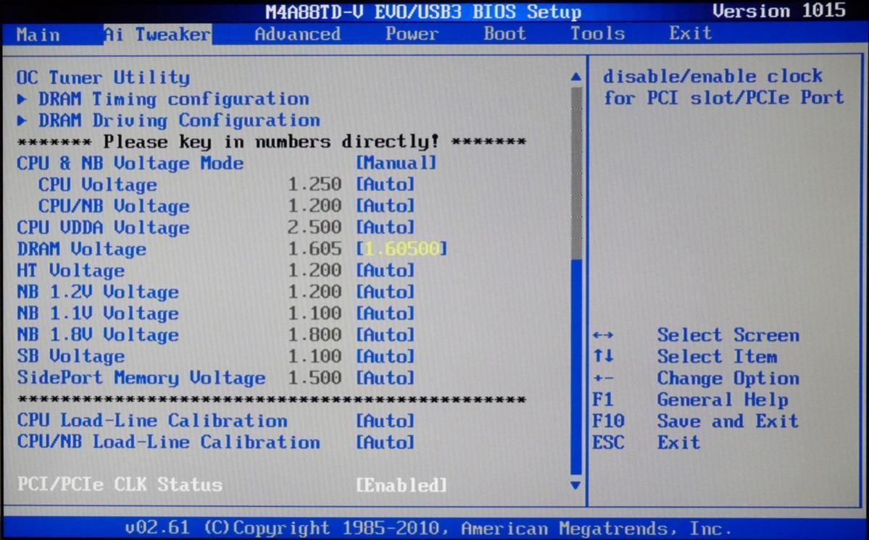The image size is (869, 540).
Task: Select HT Voltage [Auto] value
Action: [385, 271]
